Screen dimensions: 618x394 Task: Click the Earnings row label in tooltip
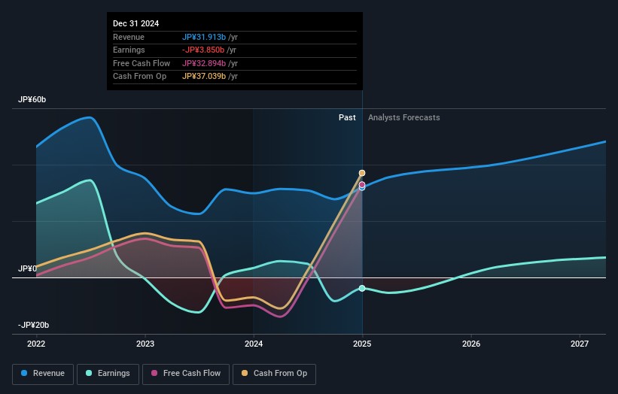coord(129,50)
